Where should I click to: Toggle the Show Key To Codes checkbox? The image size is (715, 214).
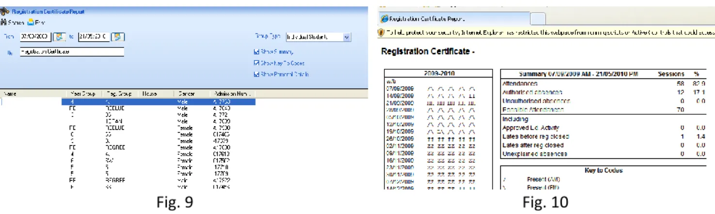[256, 63]
